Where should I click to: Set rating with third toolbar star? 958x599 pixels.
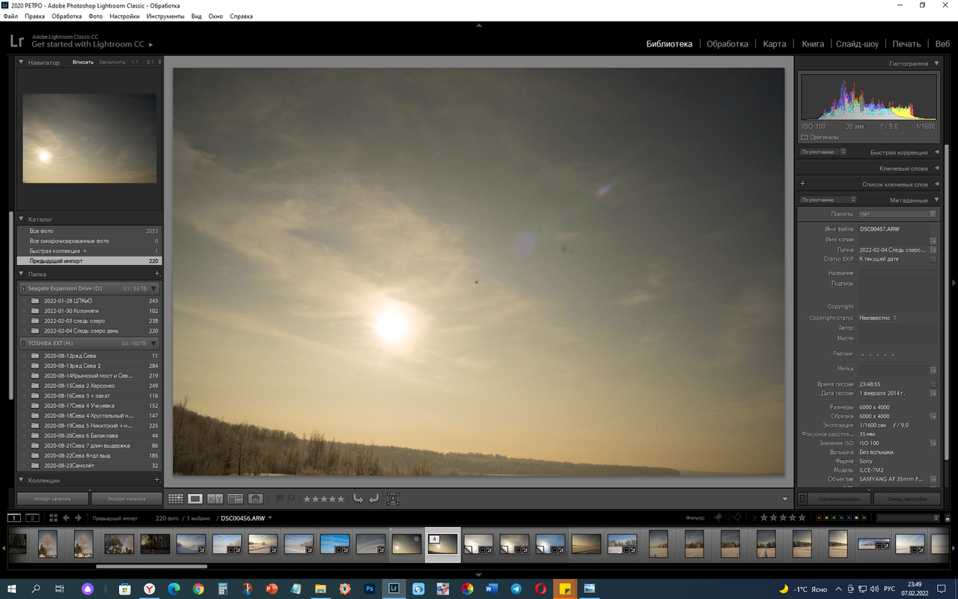[324, 499]
